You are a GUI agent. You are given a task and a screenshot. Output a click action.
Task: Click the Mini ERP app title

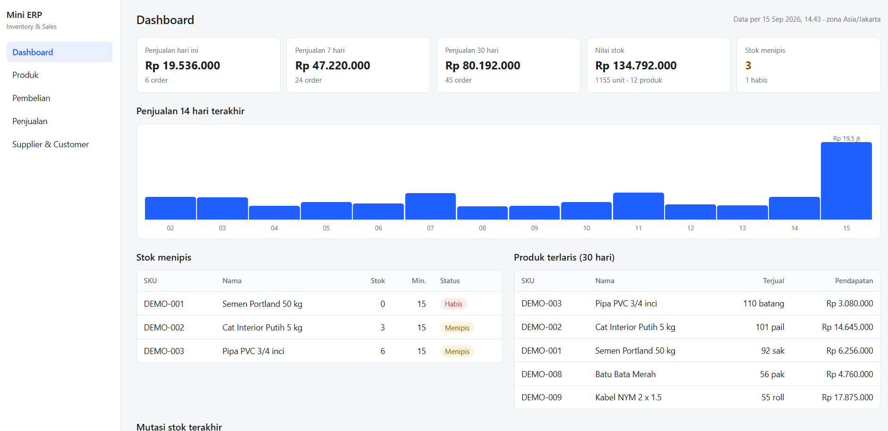(x=24, y=15)
